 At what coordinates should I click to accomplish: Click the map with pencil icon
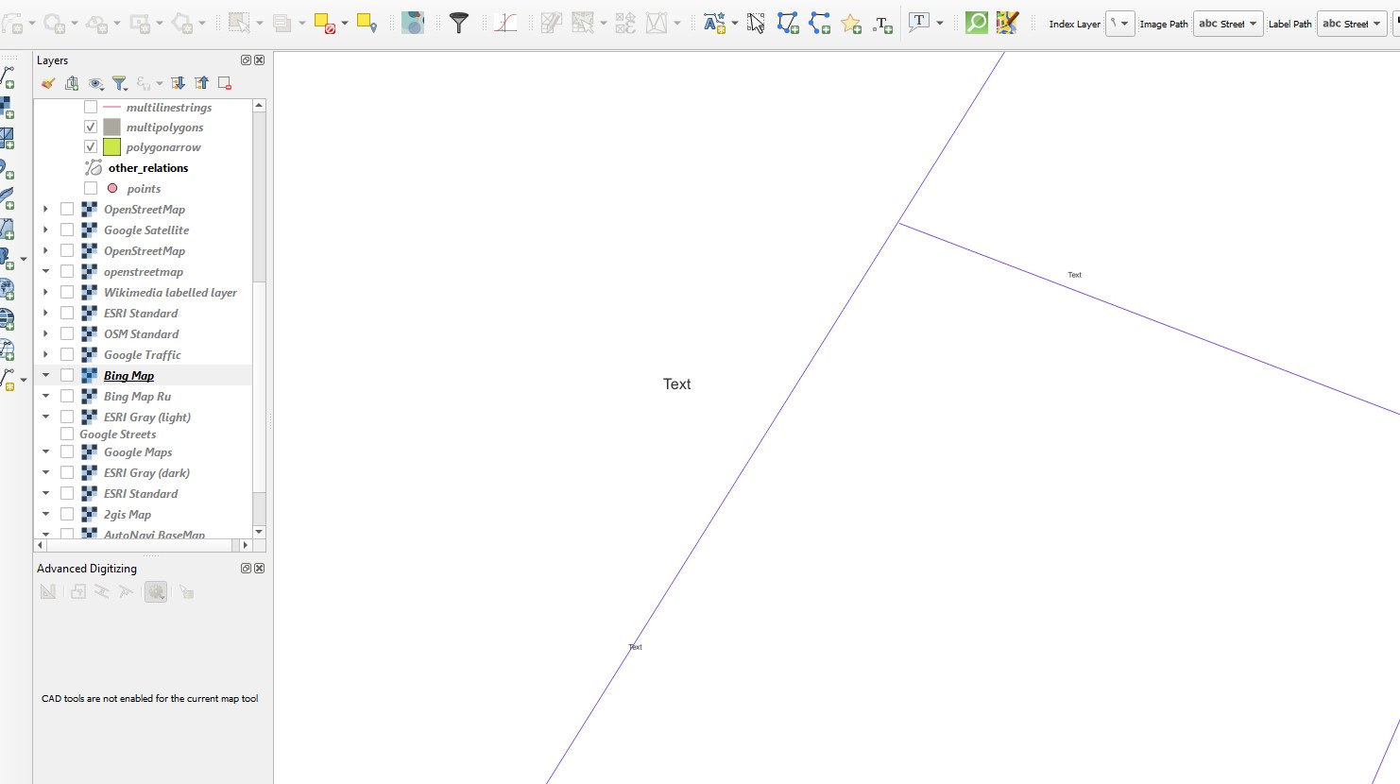1008,24
